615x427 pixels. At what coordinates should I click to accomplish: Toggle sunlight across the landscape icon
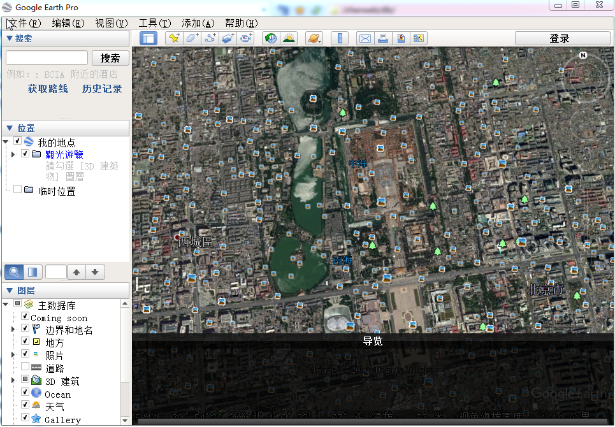289,38
